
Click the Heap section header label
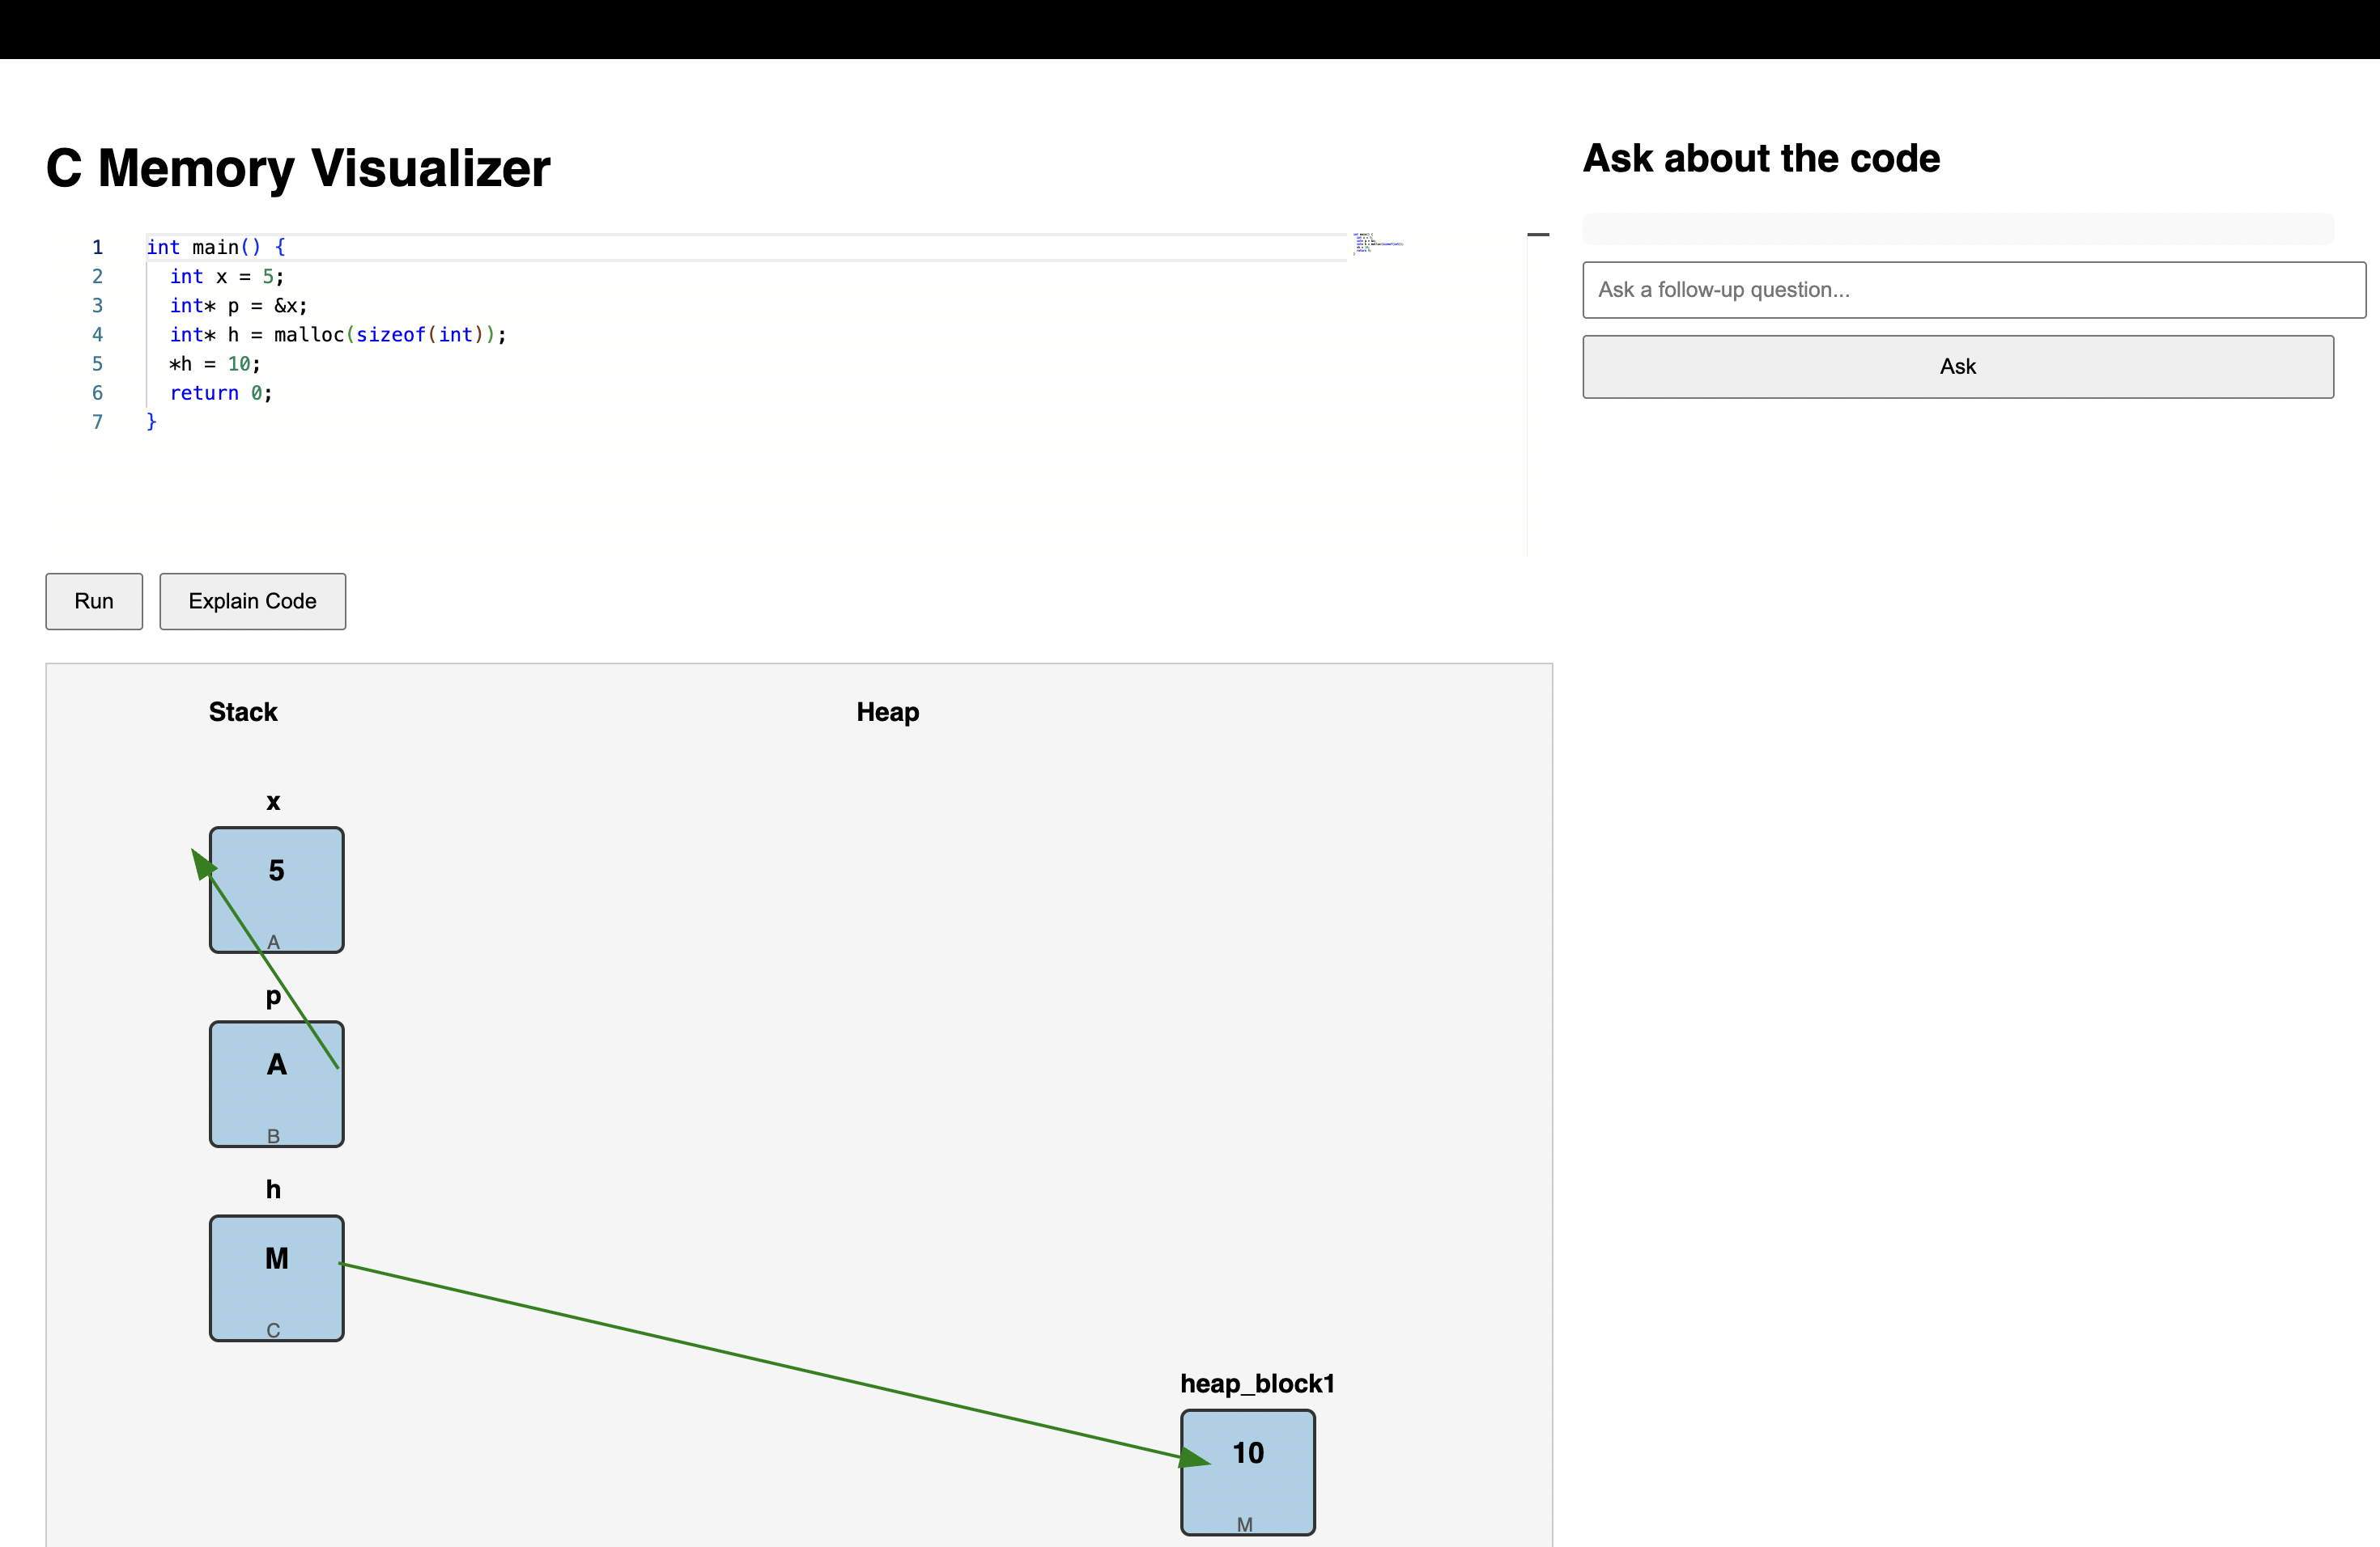click(887, 711)
